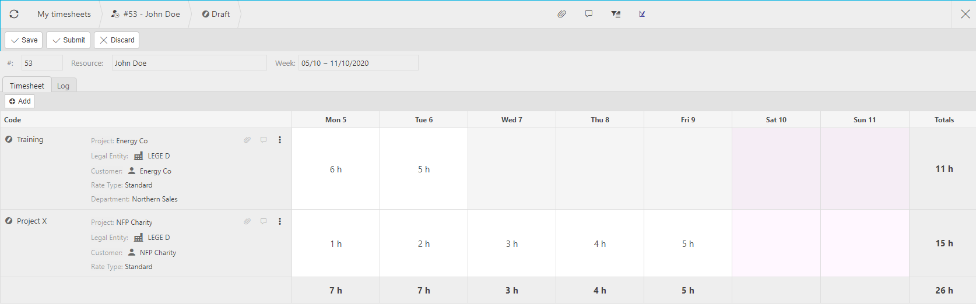Open the three-dot menu for the Training row
This screenshot has width=976, height=304.
pyautogui.click(x=280, y=140)
